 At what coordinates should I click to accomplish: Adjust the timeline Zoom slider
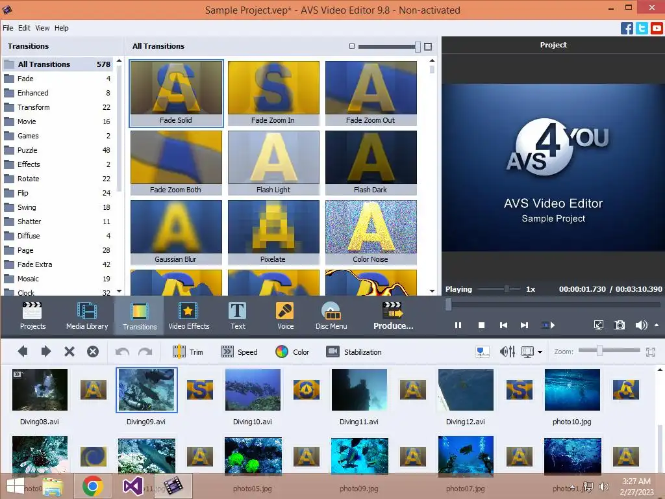click(x=599, y=350)
